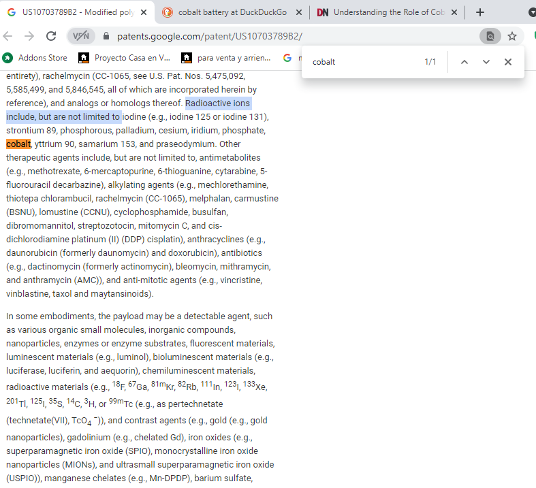Toggle the VPN badge in address bar

[x=81, y=36]
